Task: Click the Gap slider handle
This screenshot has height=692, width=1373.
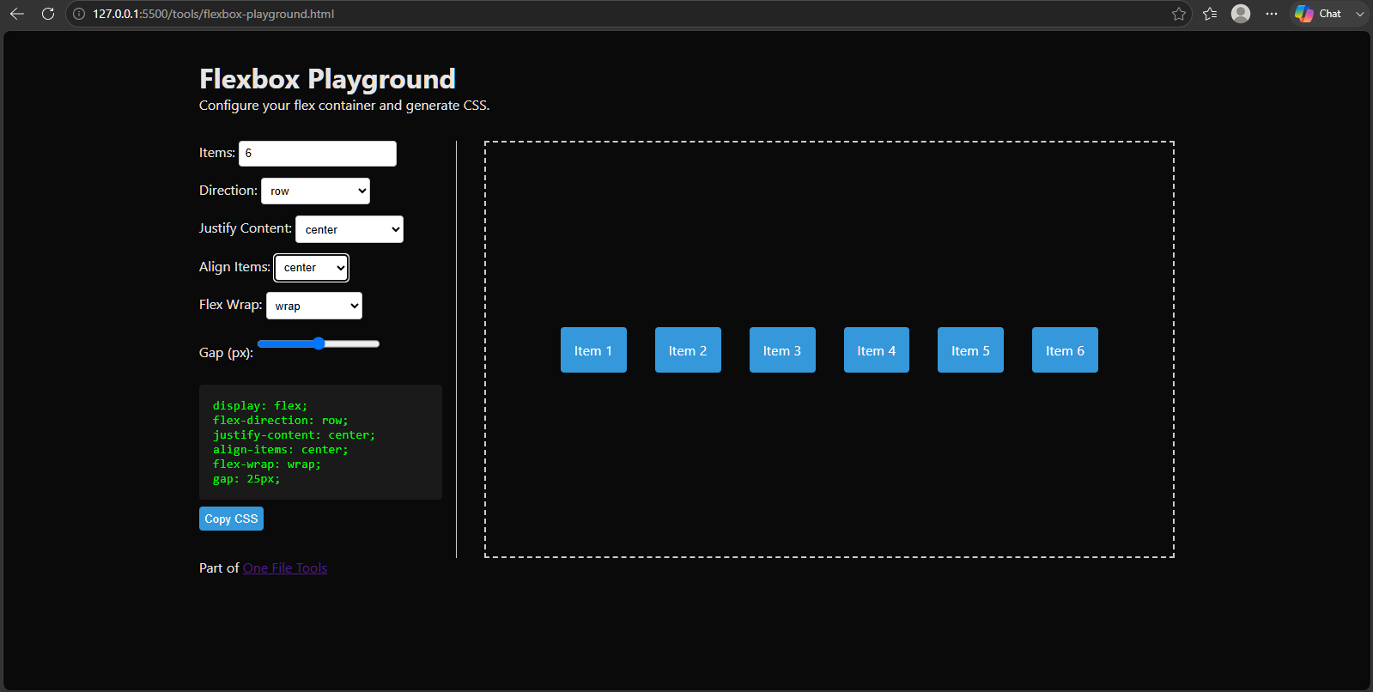Action: (x=319, y=343)
